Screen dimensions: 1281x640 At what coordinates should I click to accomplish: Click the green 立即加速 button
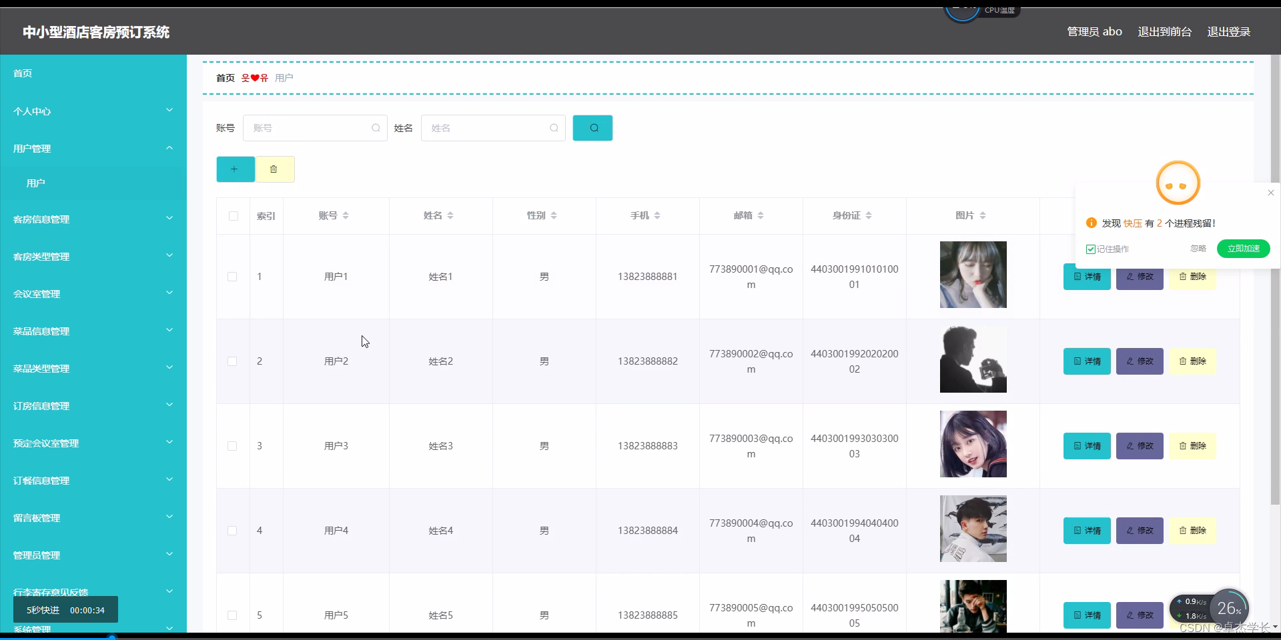click(1242, 249)
